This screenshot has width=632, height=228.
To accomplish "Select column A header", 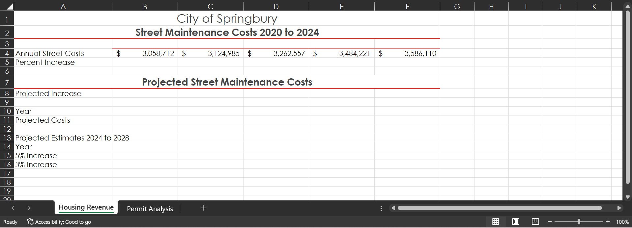I will [63, 6].
